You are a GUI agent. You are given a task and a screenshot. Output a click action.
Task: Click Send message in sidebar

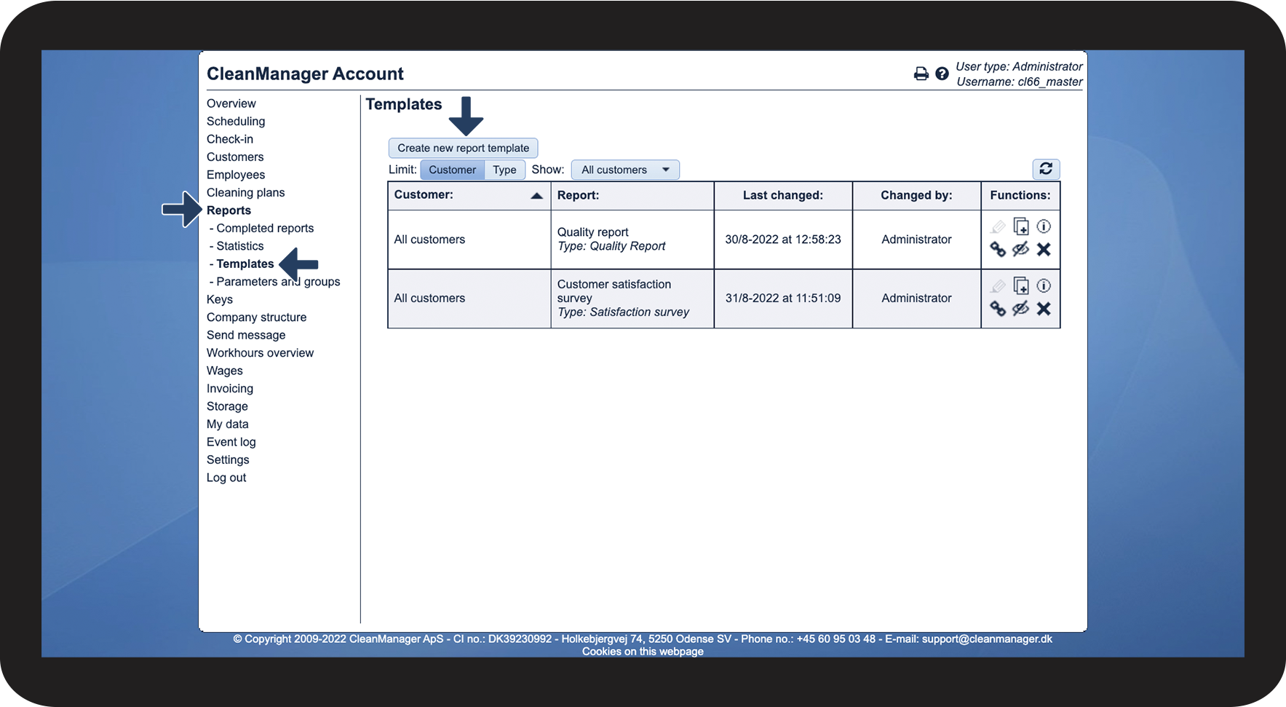click(x=246, y=335)
